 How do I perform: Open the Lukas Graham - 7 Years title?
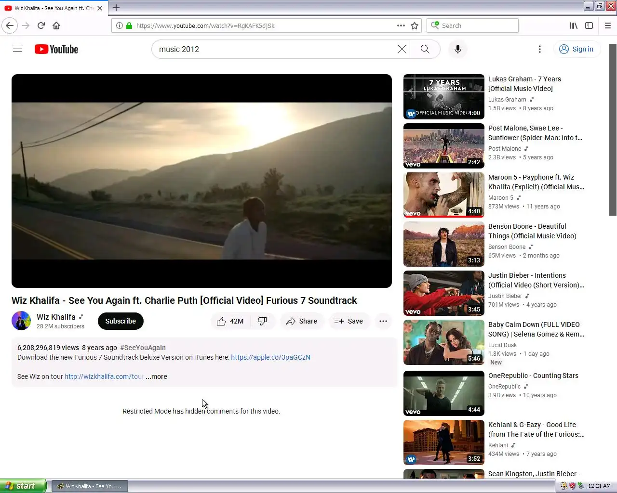click(x=524, y=84)
